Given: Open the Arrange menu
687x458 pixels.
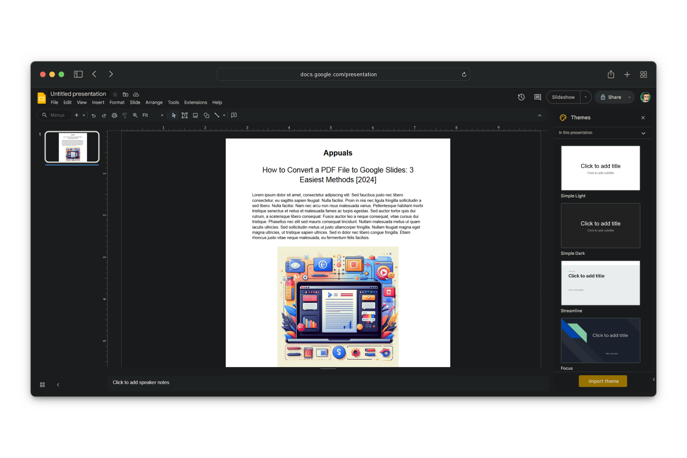Looking at the screenshot, I should coord(154,102).
